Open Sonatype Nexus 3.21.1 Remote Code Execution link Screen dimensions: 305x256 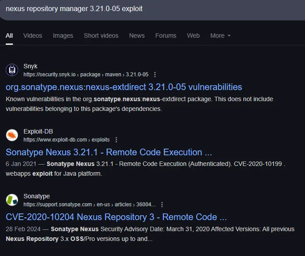coord(109,152)
